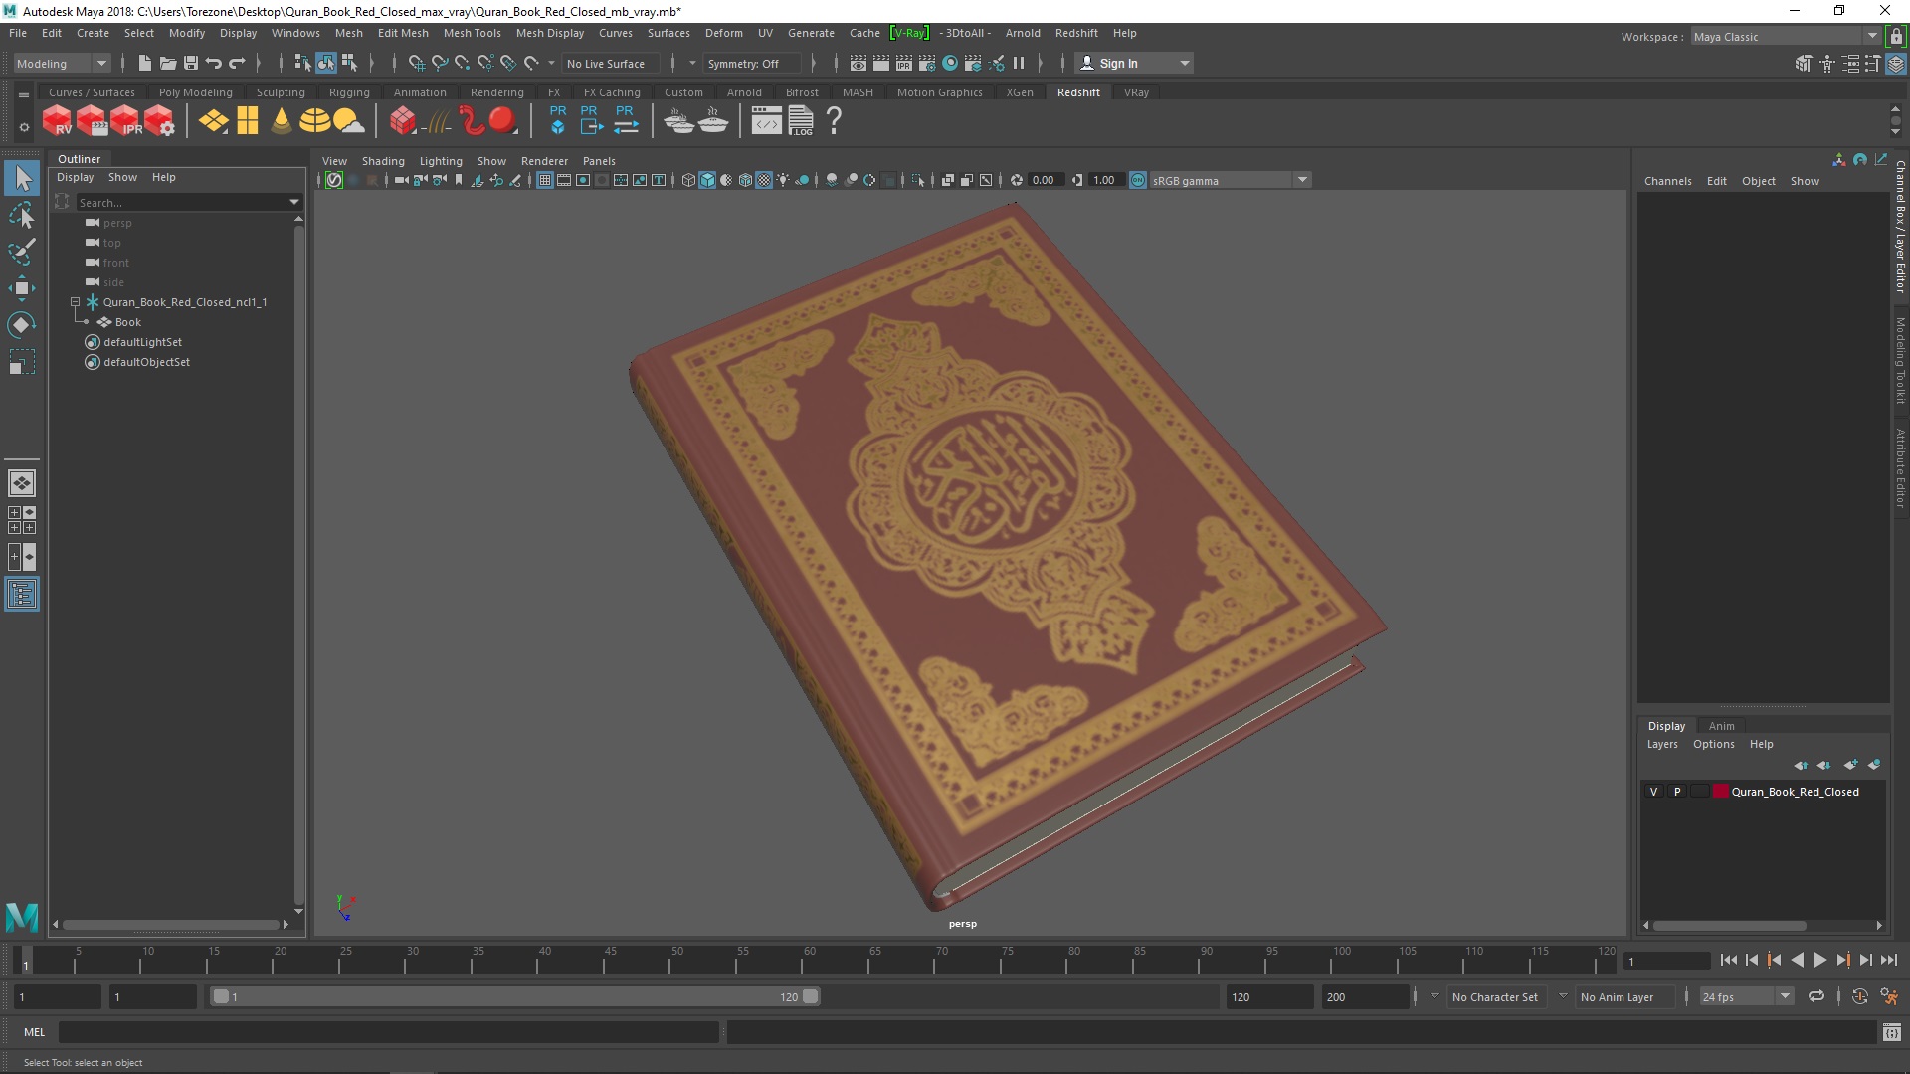Open the Layers menu in layer editor

[1662, 744]
